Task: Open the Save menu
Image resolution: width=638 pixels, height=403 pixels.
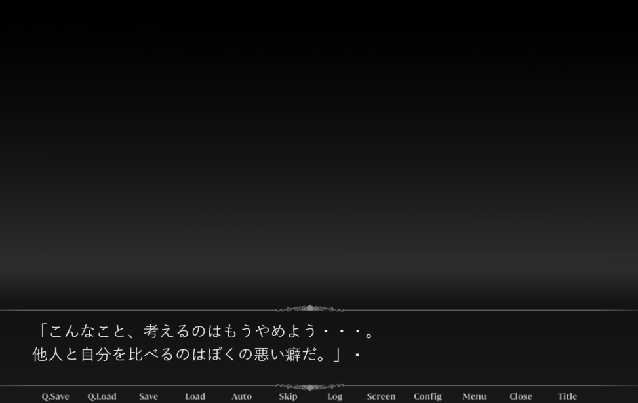Action: (x=148, y=396)
